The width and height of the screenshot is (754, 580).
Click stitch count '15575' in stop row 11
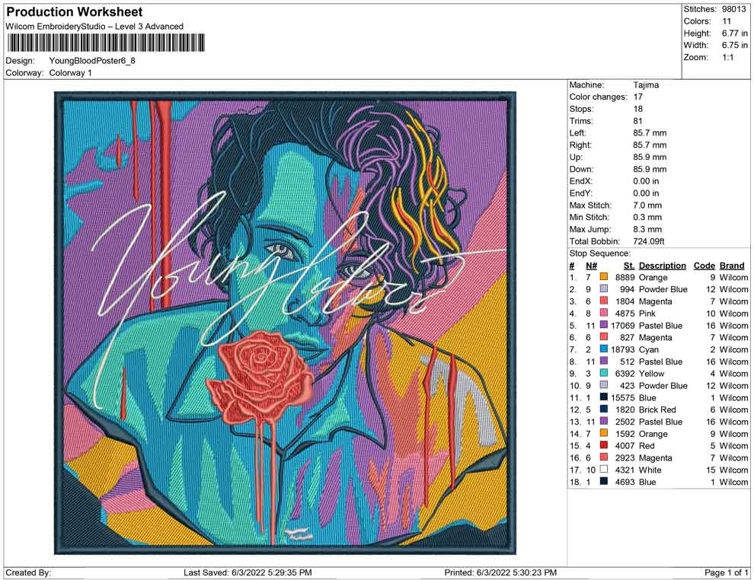click(623, 397)
